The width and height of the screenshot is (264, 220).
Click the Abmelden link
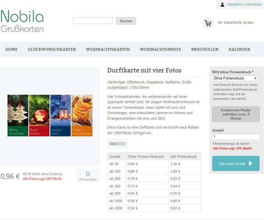point(254,5)
